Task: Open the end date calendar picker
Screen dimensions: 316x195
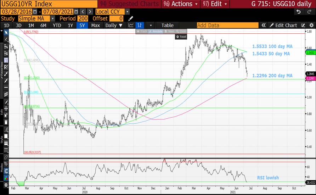Action: pos(76,12)
